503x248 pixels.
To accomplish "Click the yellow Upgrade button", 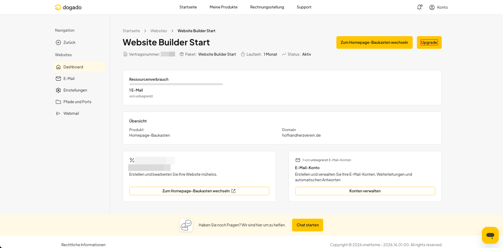I will pos(429,42).
